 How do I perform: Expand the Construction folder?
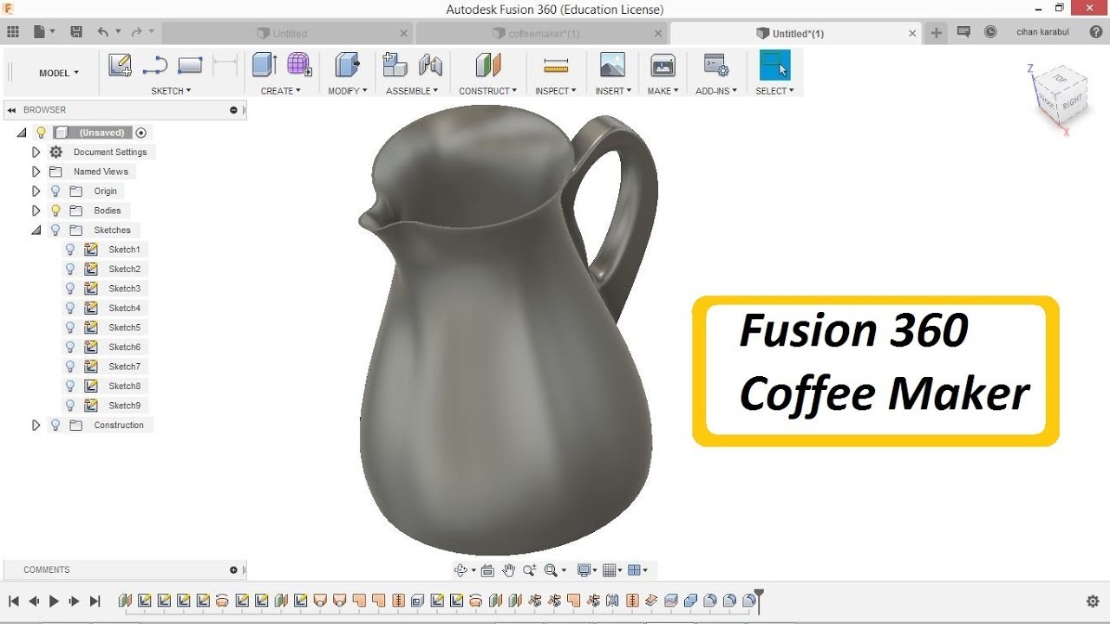[36, 425]
